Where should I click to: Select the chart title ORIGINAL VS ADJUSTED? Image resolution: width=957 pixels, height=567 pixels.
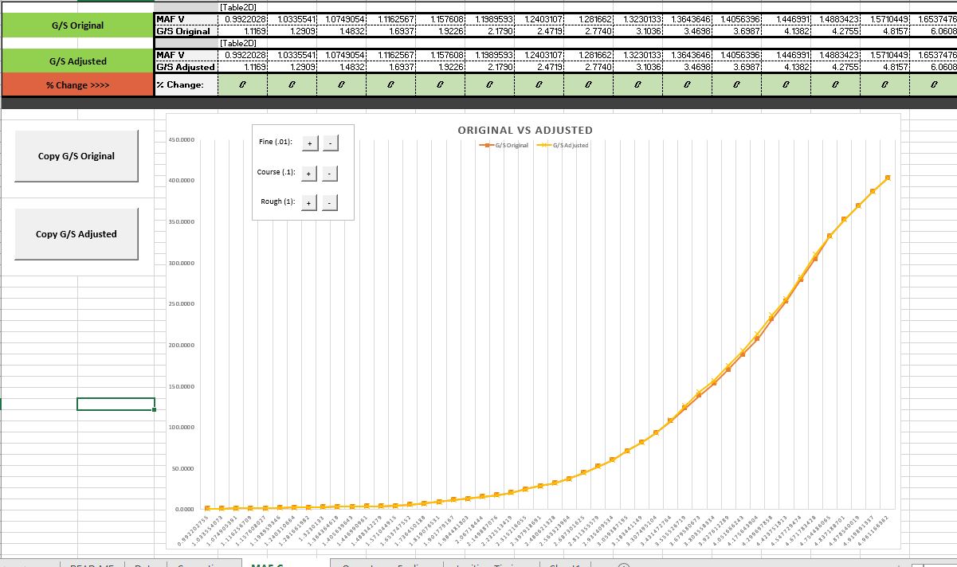(524, 130)
